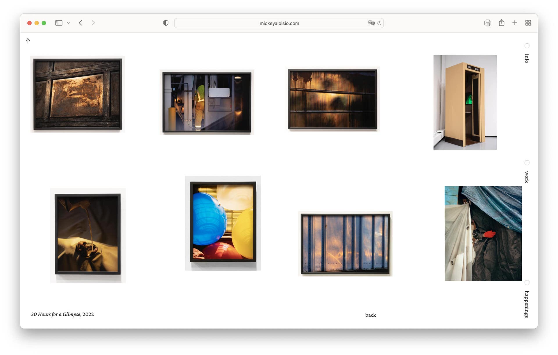The height and width of the screenshot is (355, 558).
Task: Go back with the browser back arrow
Action: tap(81, 23)
